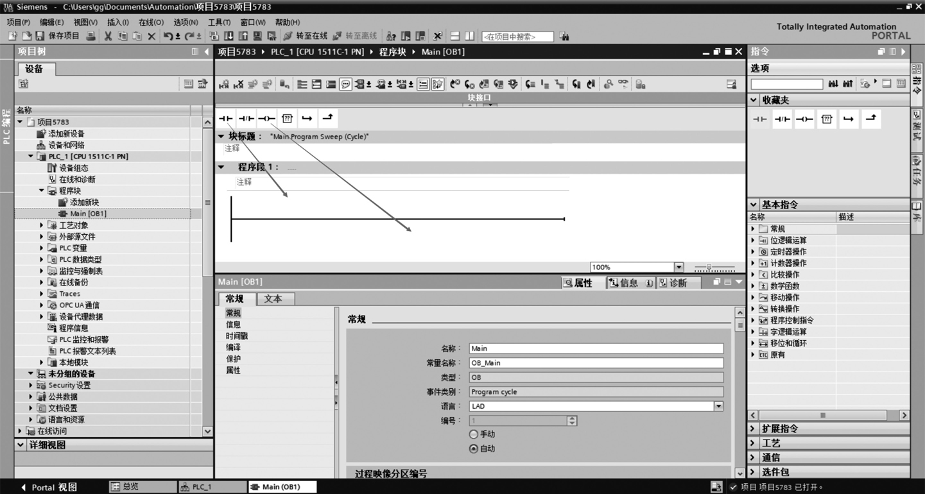Viewport: 925px width, 494px height.
Task: Click the Delete X icon in main toolbar
Action: (x=151, y=36)
